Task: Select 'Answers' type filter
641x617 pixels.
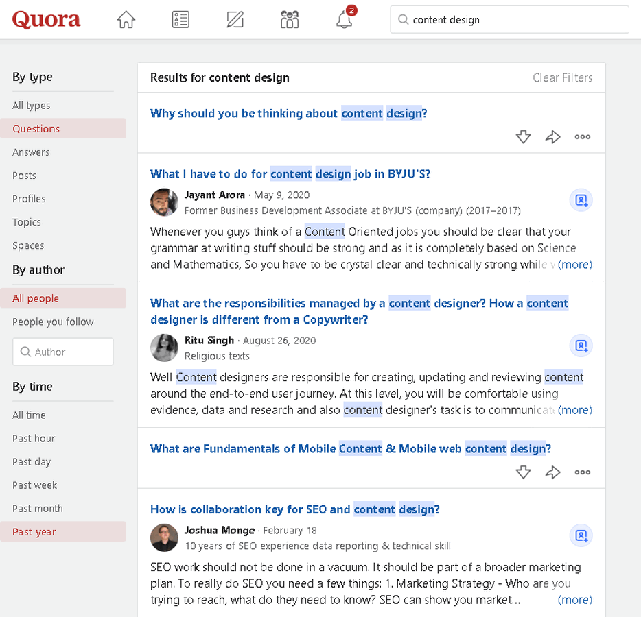Action: tap(31, 152)
